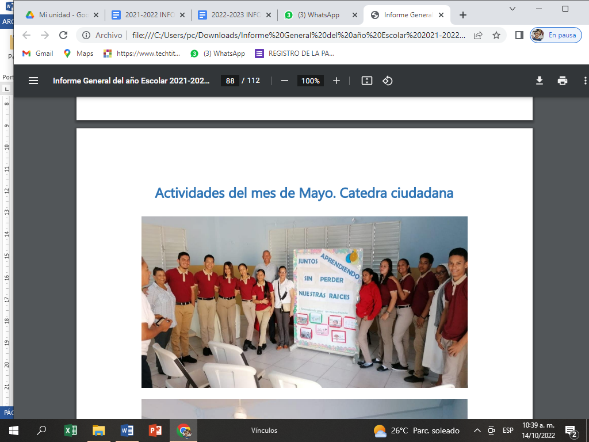
Task: Click the group photo with poster
Action: [304, 302]
